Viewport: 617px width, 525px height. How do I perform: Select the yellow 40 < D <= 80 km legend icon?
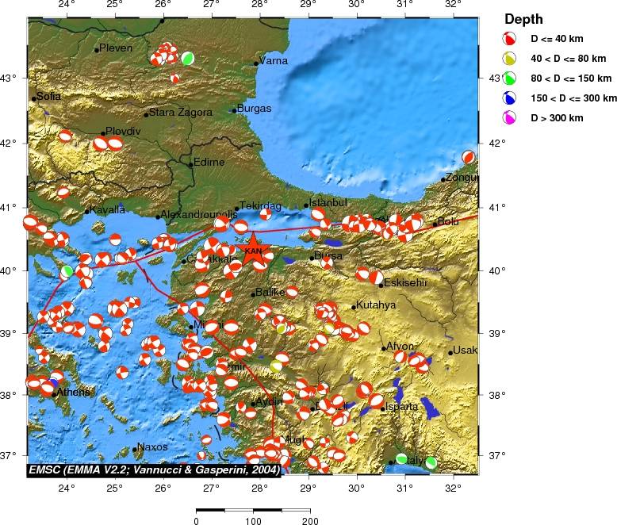click(510, 59)
